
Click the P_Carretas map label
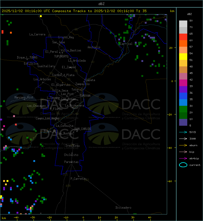pos(78,179)
